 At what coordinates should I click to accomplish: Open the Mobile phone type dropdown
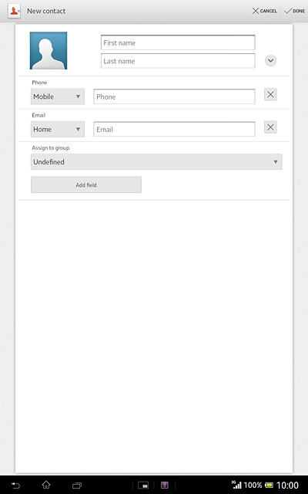pos(58,96)
